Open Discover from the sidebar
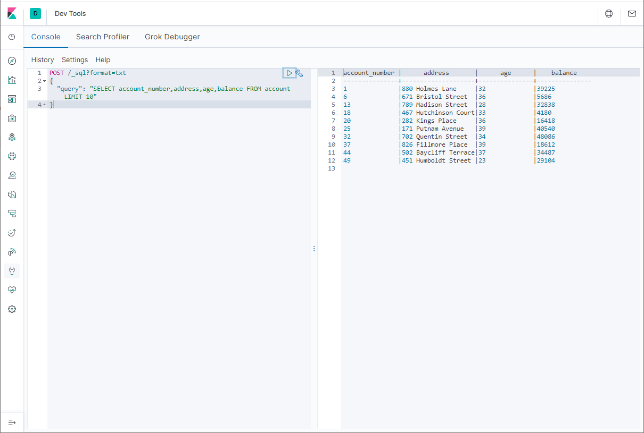 (x=12, y=61)
